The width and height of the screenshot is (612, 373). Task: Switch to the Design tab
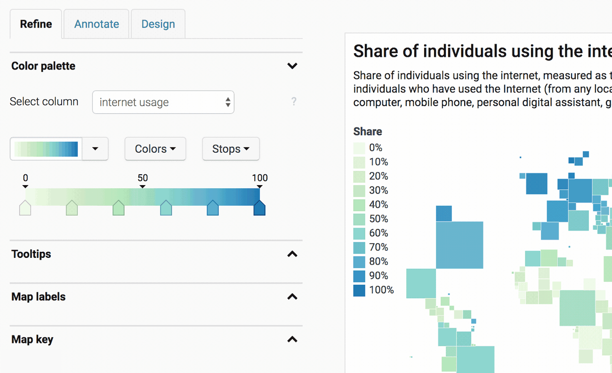point(158,23)
